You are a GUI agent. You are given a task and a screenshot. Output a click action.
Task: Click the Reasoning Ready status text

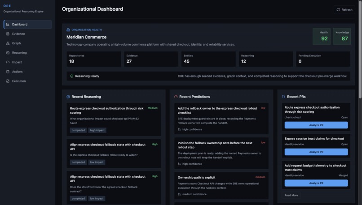point(87,76)
